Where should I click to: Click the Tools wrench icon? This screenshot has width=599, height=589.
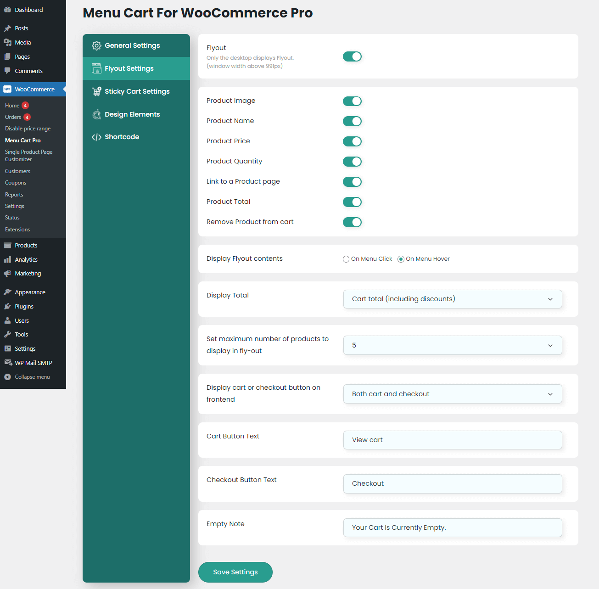coord(7,335)
